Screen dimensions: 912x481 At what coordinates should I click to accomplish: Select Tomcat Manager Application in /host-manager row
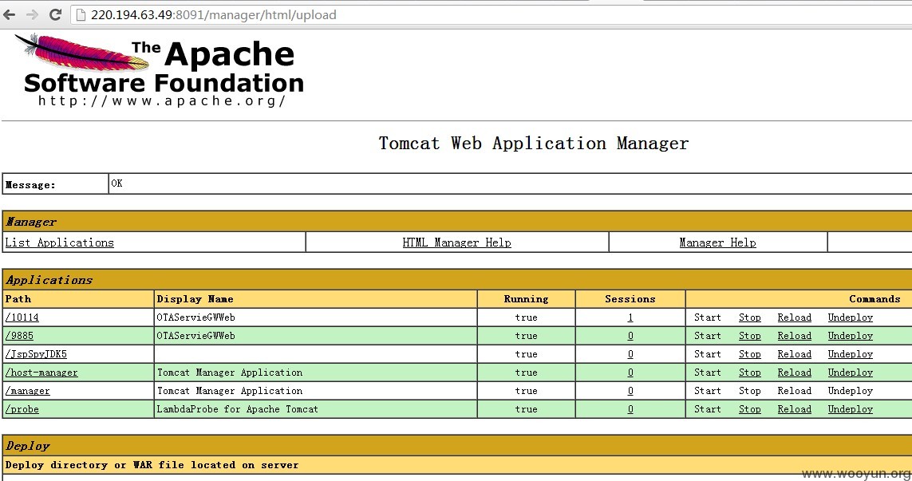(x=230, y=373)
